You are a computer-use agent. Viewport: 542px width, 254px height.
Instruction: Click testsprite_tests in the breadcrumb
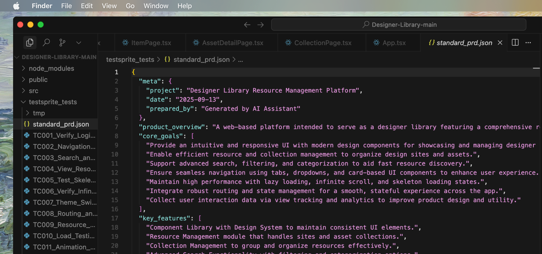click(x=130, y=60)
